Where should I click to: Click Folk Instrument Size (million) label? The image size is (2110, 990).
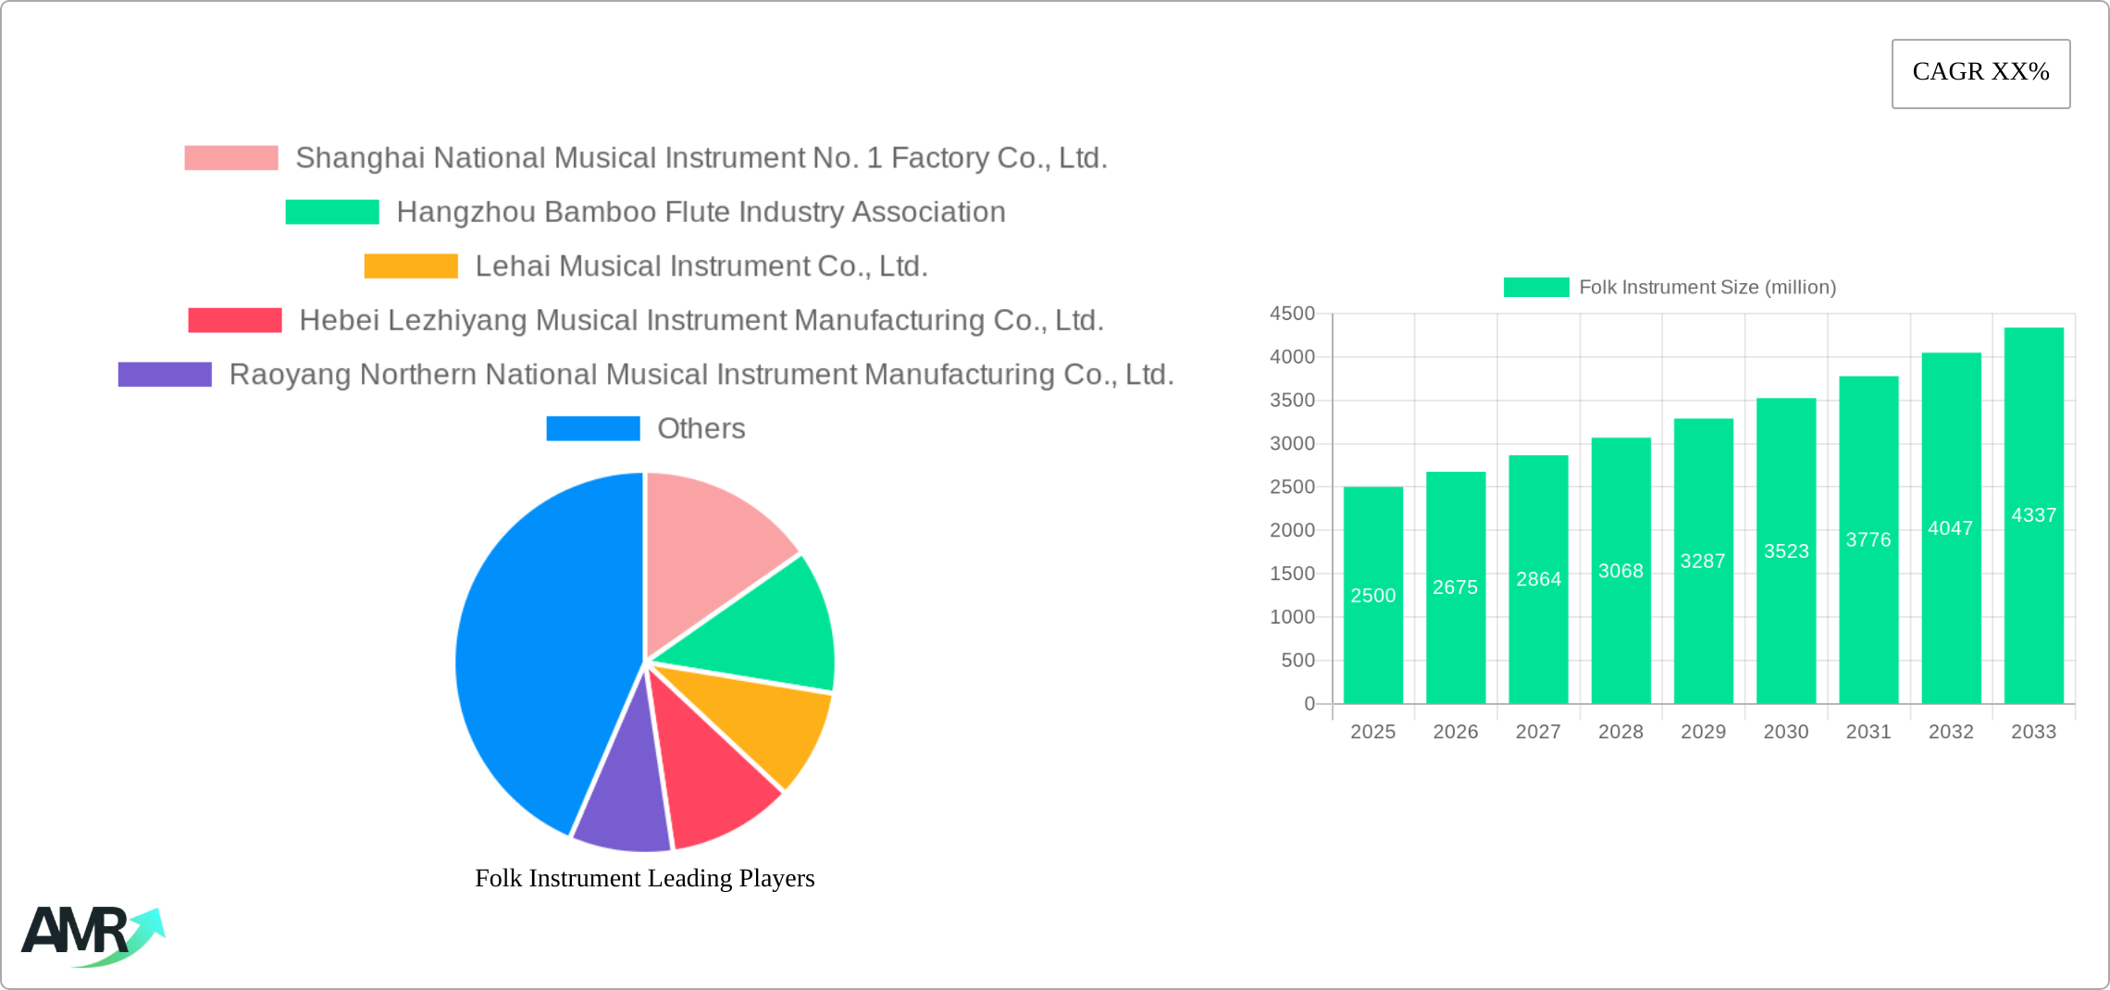(1707, 288)
